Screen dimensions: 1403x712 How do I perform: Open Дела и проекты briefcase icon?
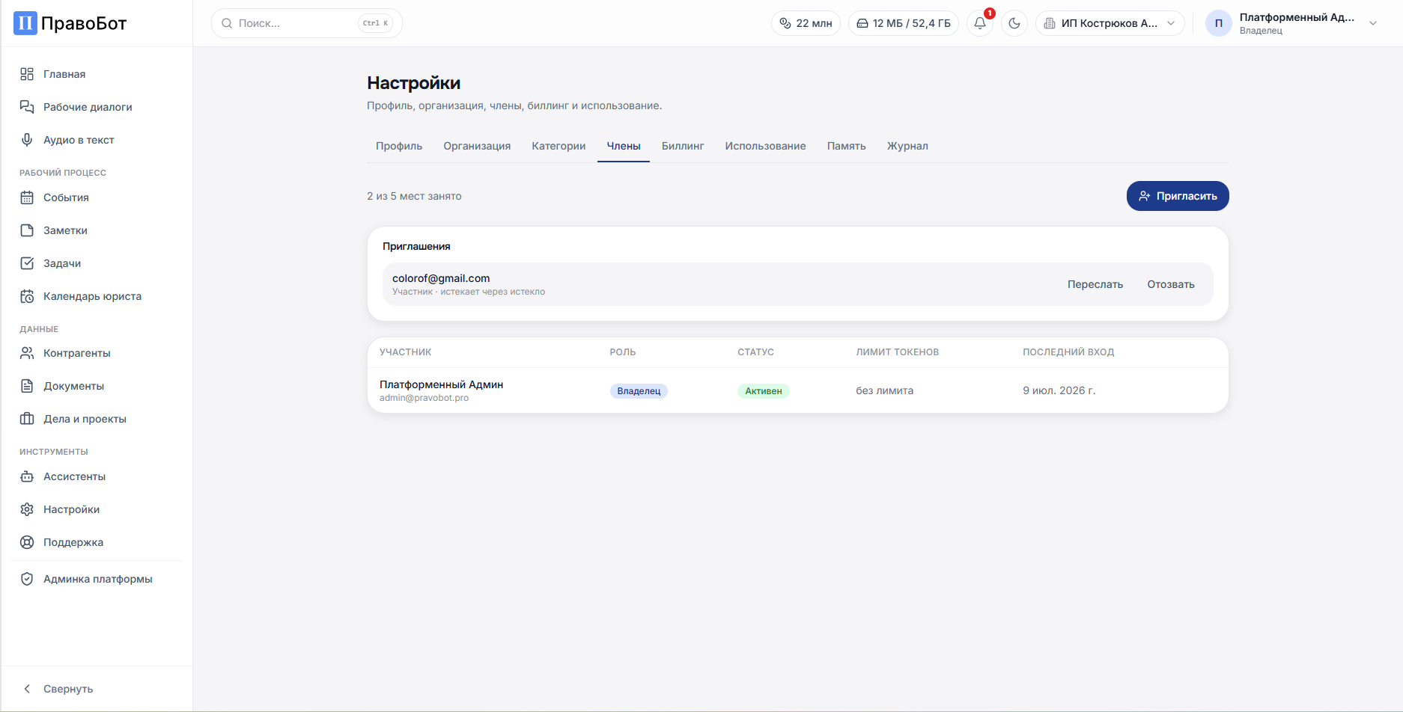click(x=27, y=419)
